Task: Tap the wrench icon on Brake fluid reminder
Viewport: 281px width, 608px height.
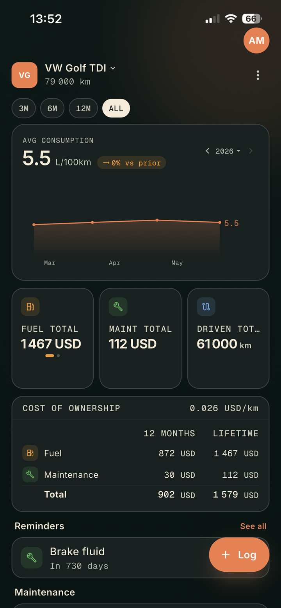Action: click(32, 558)
